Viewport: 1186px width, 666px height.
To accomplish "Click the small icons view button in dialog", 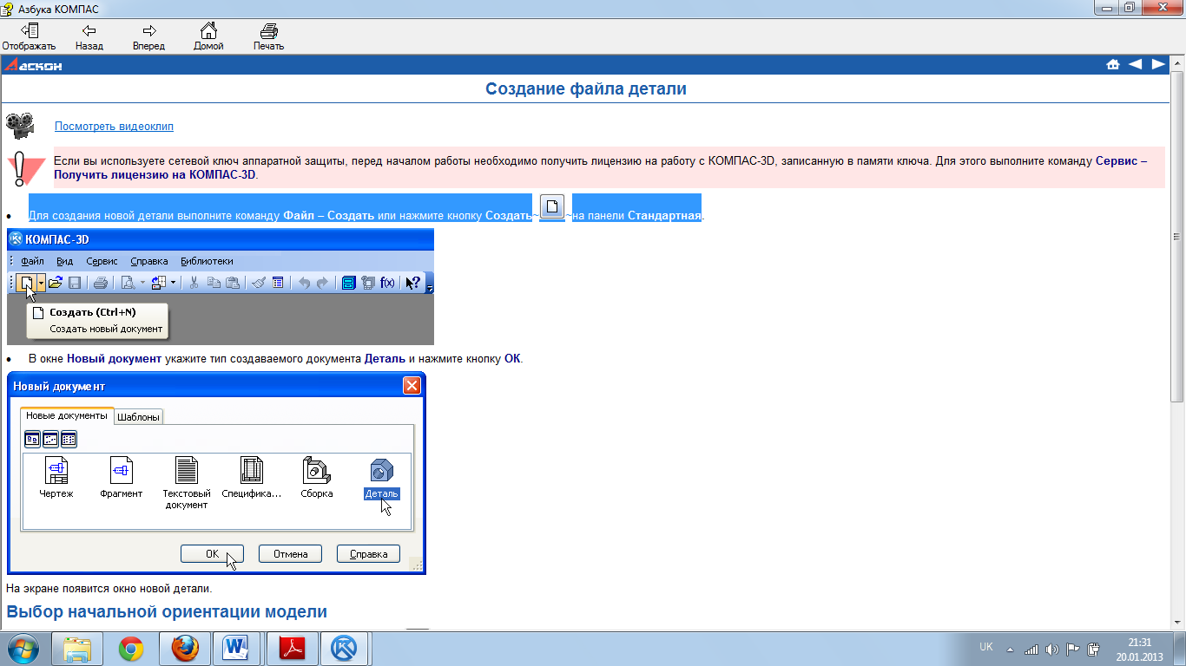I will click(x=50, y=439).
